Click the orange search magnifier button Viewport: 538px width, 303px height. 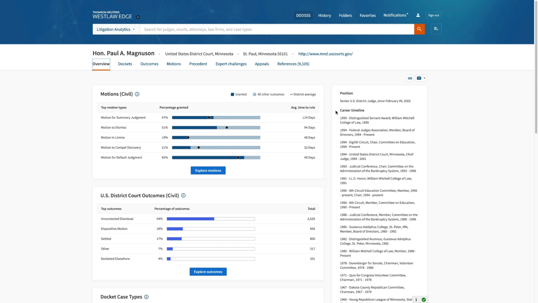[x=419, y=29]
